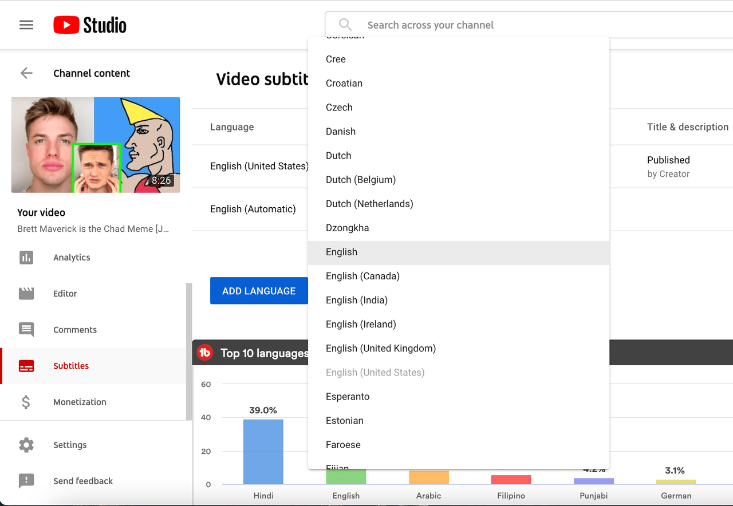Click the Channel content label
This screenshot has height=506, width=733.
pos(92,73)
